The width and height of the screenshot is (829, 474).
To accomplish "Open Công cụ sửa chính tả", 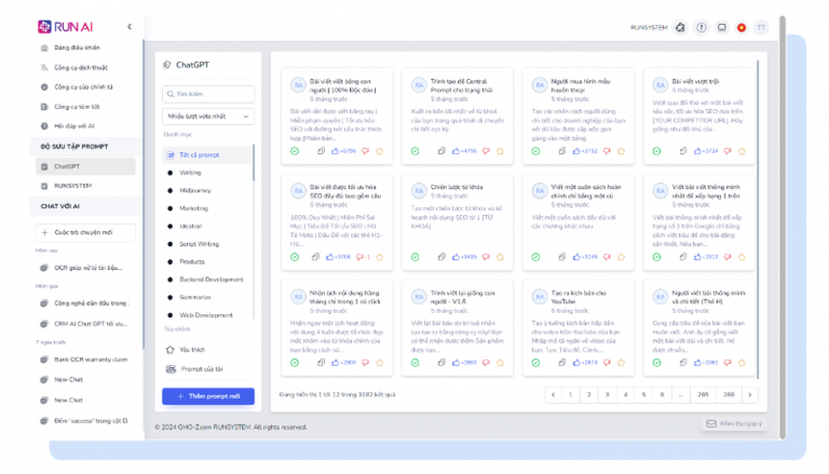I will [83, 87].
